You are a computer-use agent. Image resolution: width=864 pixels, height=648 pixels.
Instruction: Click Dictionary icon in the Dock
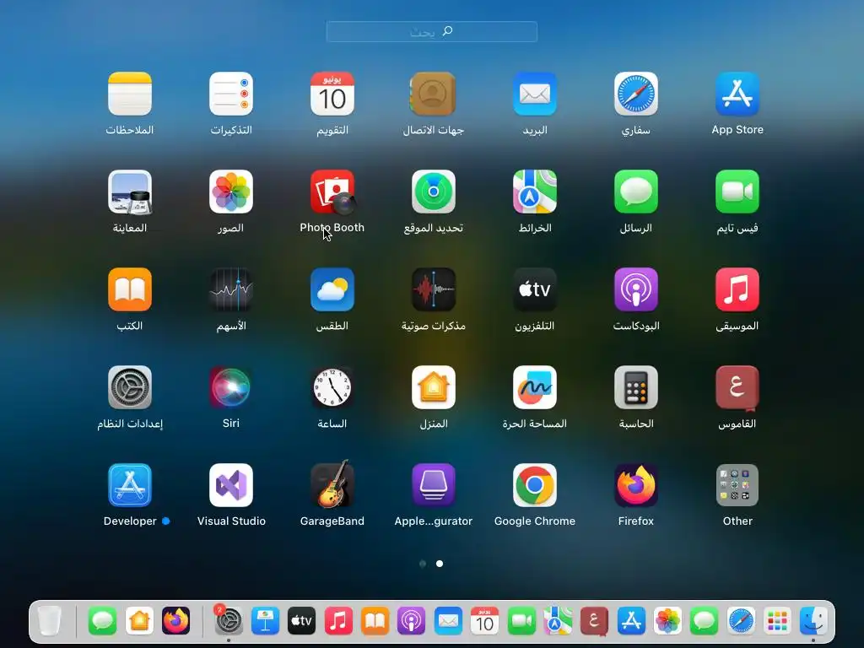point(594,621)
